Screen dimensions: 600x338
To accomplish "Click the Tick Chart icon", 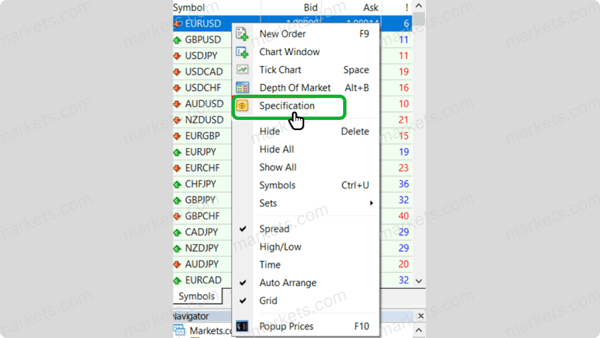I will point(242,69).
